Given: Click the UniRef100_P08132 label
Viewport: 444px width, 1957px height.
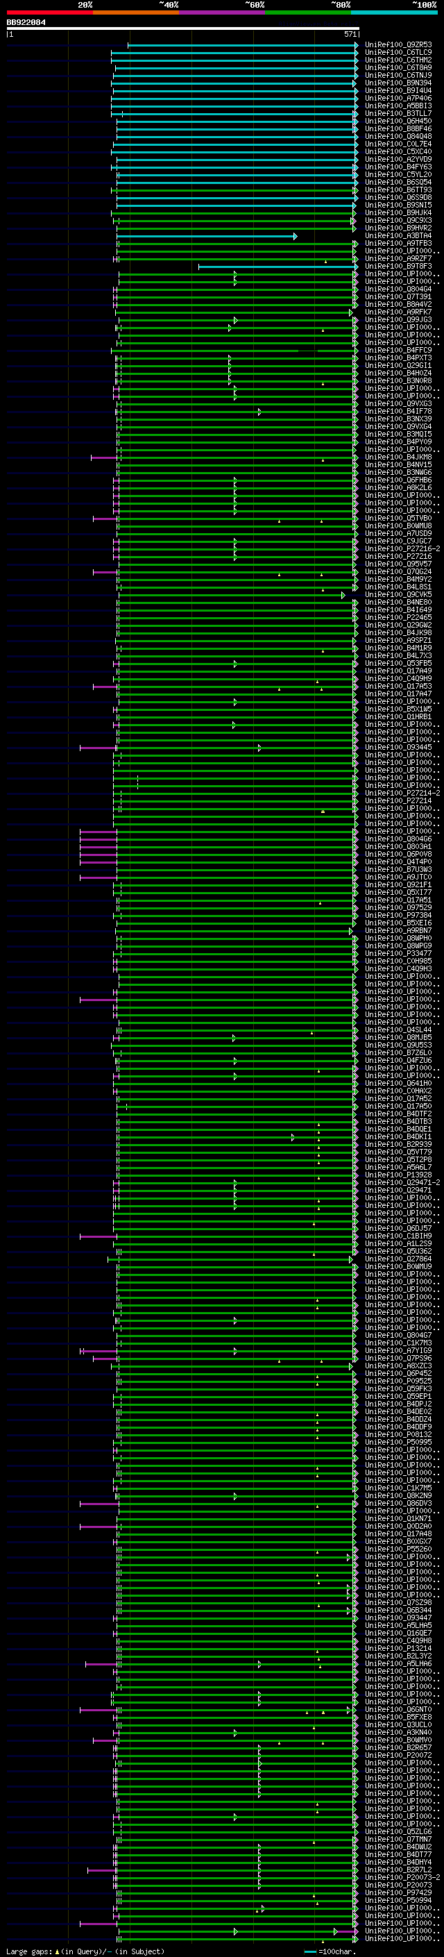Looking at the screenshot, I should pos(398,1436).
